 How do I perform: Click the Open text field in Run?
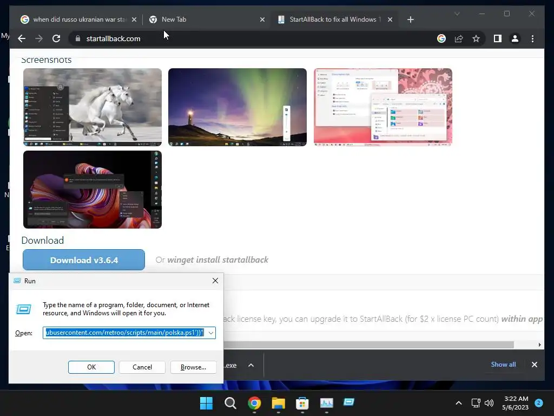125,333
